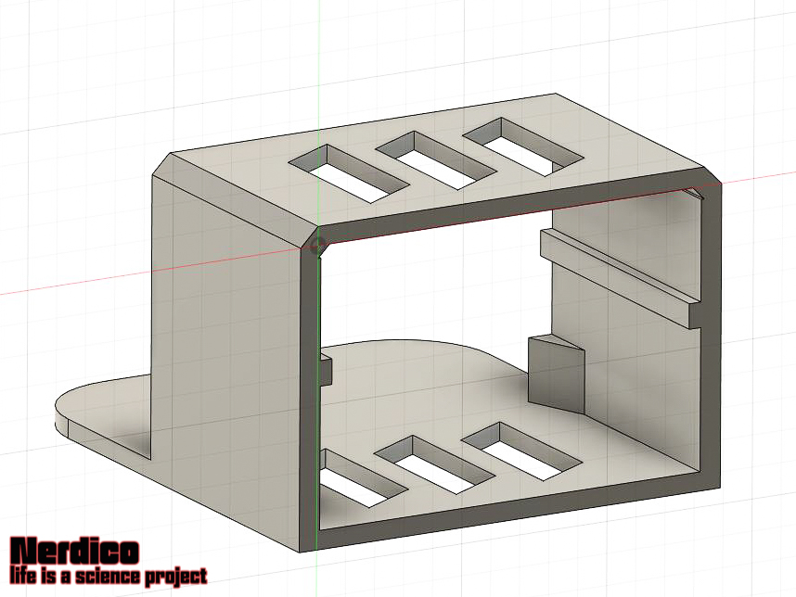
Task: Select the rightmost rectangular slot on the top face
Action: click(523, 147)
